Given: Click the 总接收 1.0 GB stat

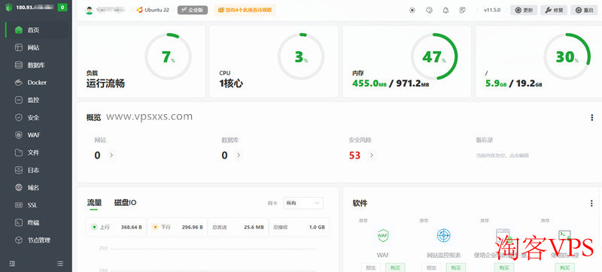Looking at the screenshot, I should [x=299, y=227].
